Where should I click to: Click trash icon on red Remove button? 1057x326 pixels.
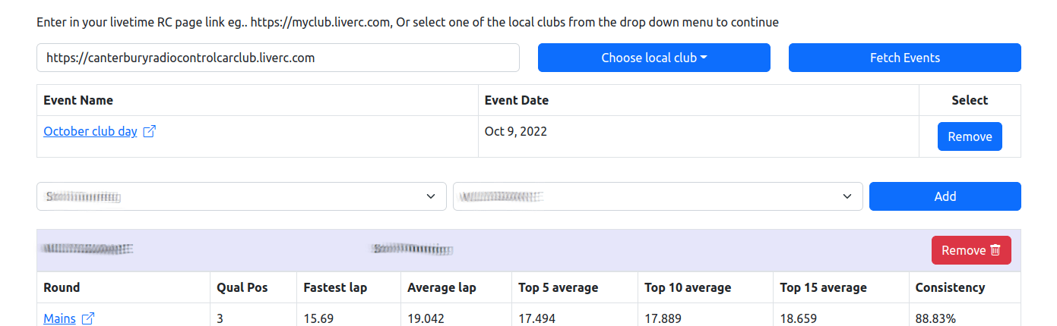995,250
